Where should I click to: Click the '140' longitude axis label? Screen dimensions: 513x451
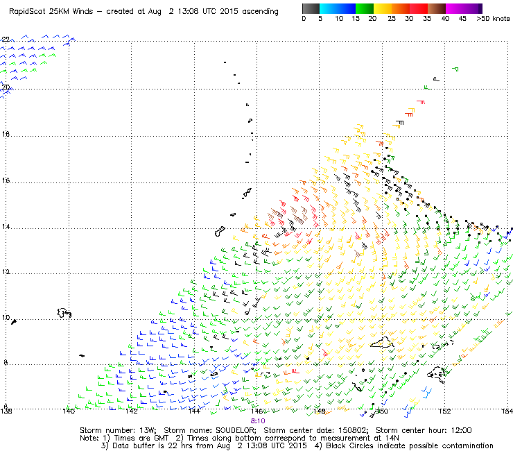point(69,411)
